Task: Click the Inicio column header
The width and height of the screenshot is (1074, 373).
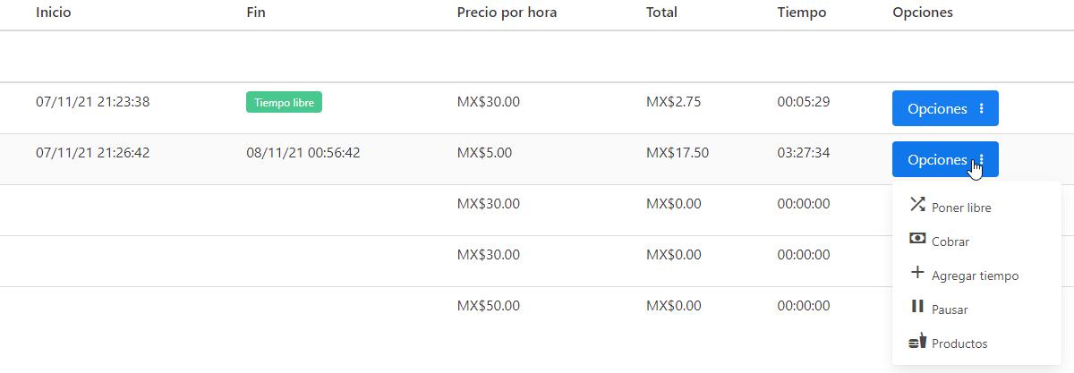Action: [x=54, y=13]
